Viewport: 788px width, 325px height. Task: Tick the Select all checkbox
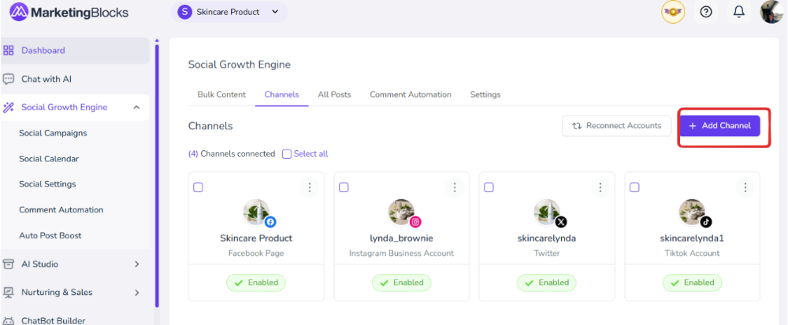point(287,154)
